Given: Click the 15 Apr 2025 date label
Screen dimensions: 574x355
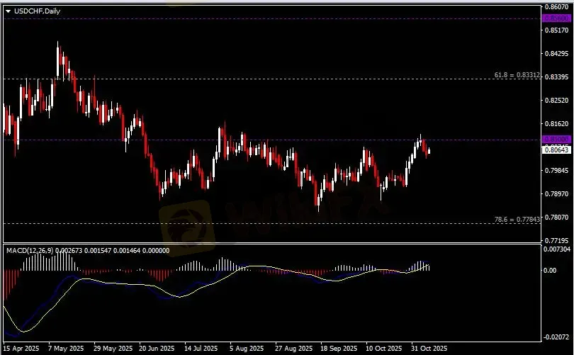Looking at the screenshot, I should tap(21, 349).
